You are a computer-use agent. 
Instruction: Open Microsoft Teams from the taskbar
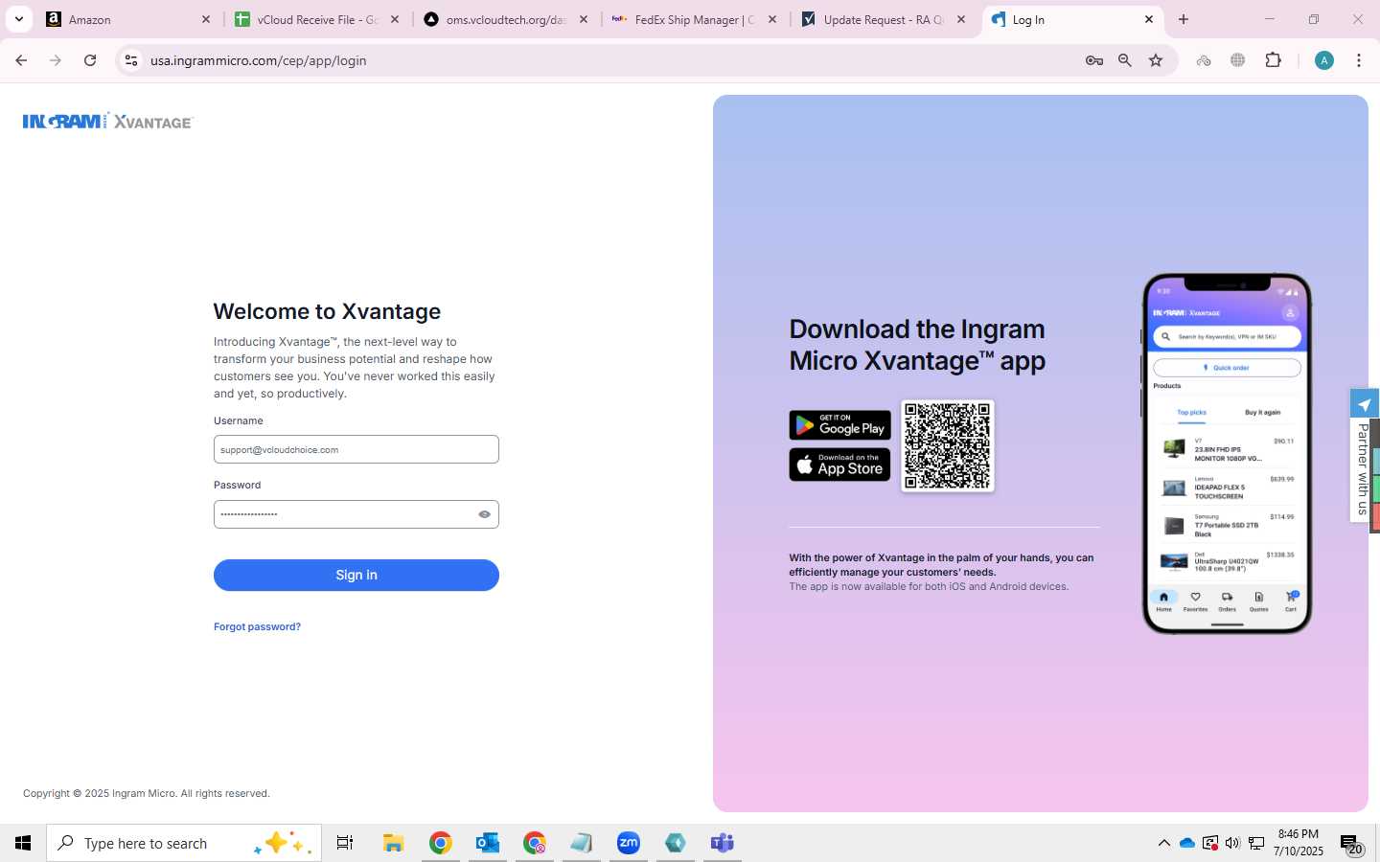pos(723,843)
